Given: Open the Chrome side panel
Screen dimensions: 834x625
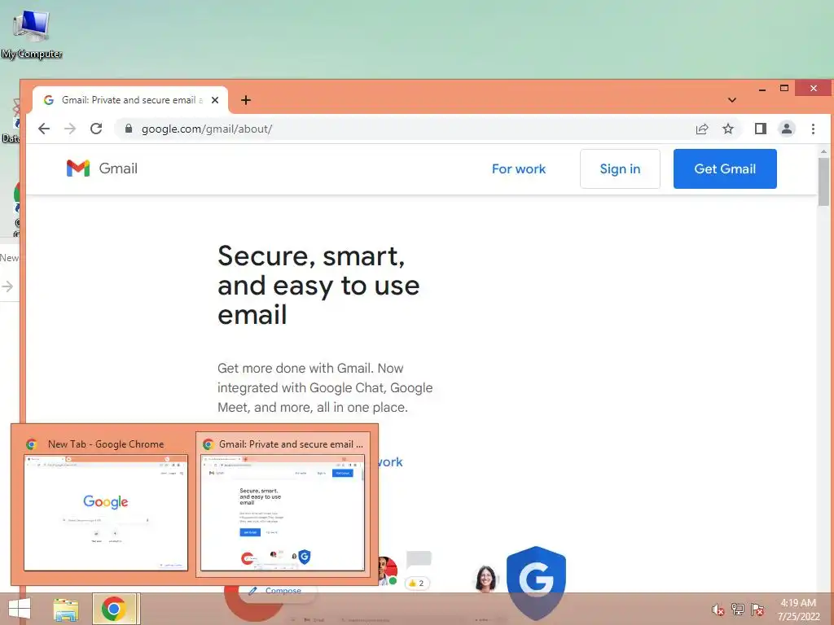Looking at the screenshot, I should pos(761,129).
